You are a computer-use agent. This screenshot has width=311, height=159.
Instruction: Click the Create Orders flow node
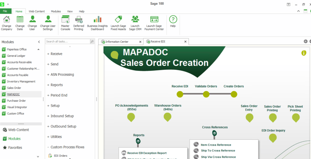point(234,94)
